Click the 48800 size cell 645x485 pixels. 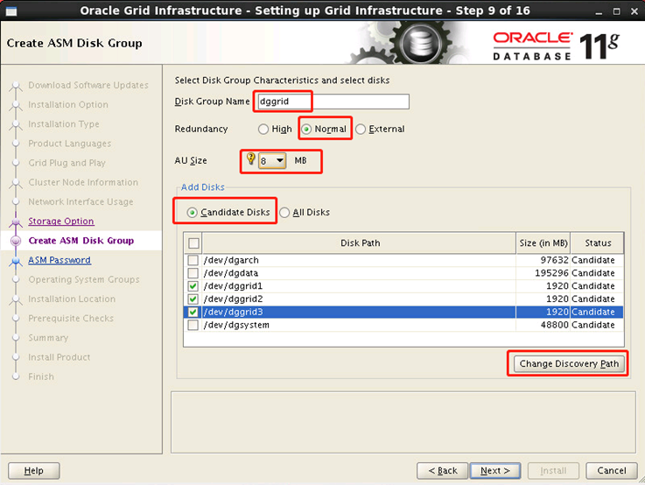(543, 325)
